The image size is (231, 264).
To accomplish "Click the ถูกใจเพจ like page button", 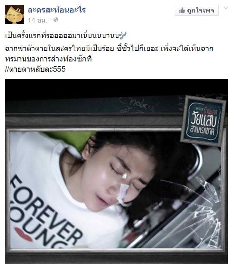I will [196, 10].
